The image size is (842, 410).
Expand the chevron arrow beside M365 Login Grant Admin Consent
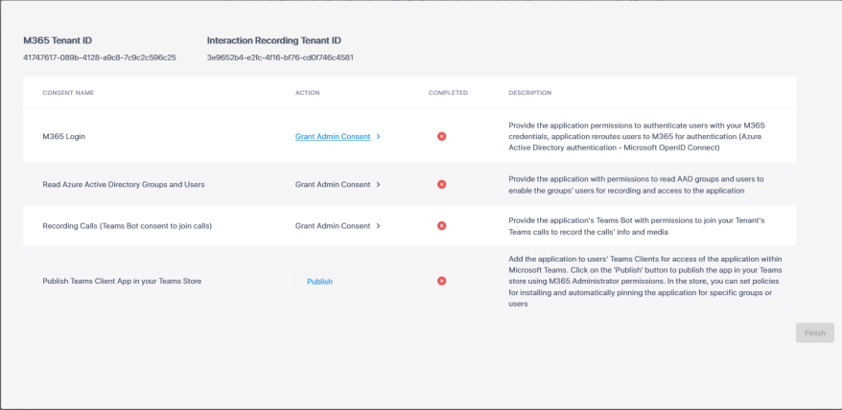point(379,137)
